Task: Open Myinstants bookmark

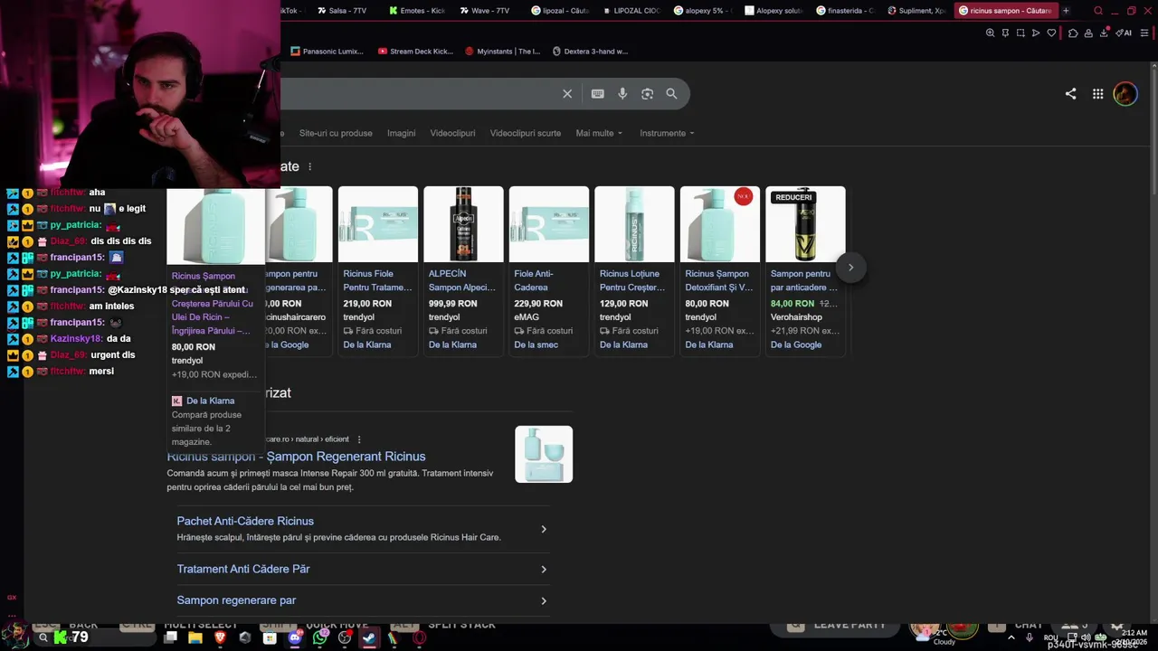Action: click(502, 52)
